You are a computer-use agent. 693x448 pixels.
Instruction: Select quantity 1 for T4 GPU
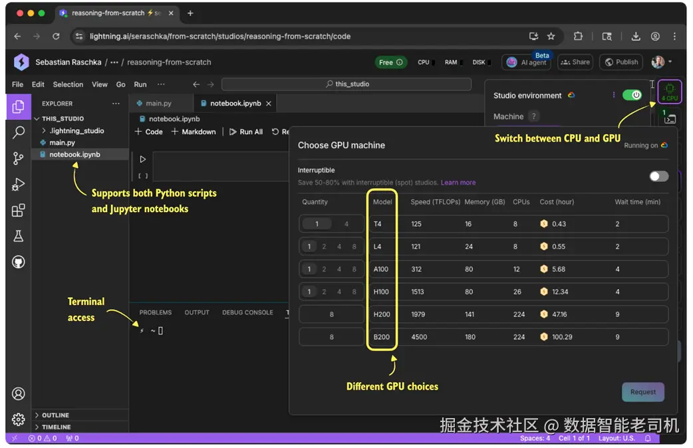tap(317, 224)
